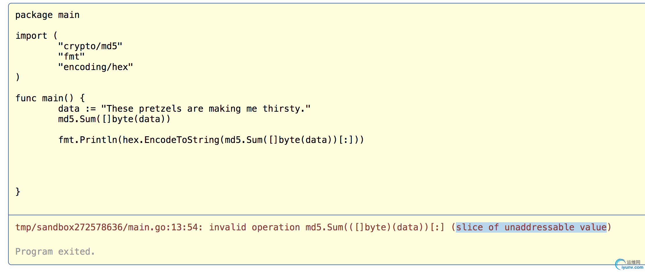Click the closing parenthesis of the import block
The image size is (645, 272).
(x=18, y=77)
